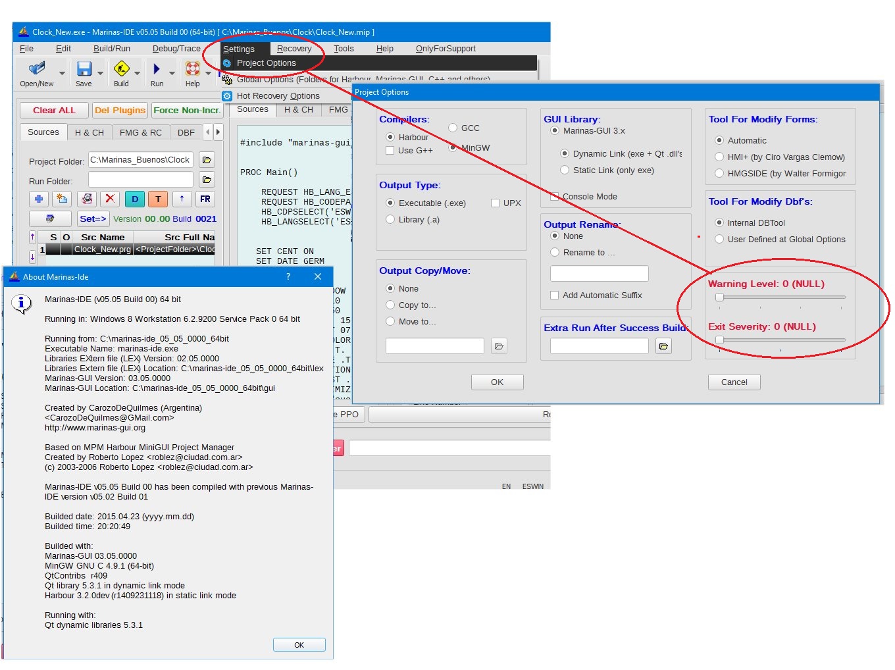Click the FR button in sources toolbar
The width and height of the screenshot is (895, 670).
205,199
